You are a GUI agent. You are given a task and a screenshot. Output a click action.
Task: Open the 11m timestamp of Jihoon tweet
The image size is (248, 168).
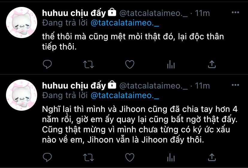tap(202, 86)
